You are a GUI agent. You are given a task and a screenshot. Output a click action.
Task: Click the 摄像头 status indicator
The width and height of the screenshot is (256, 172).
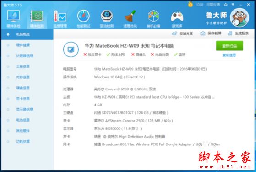(138, 55)
